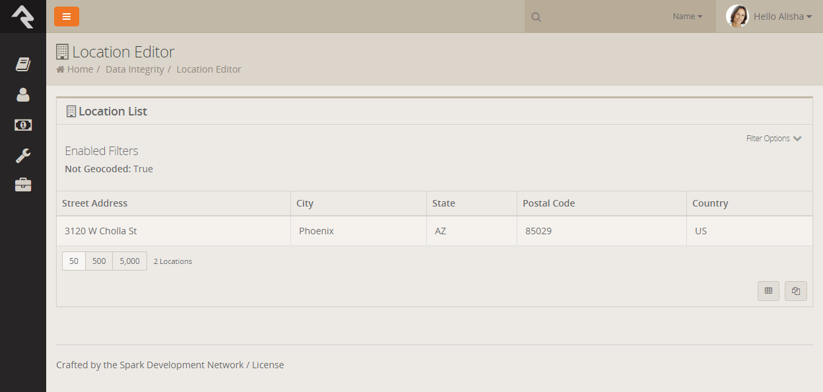Screen dimensions: 823x392
Task: Set page size to 500 rows
Action: coord(99,261)
